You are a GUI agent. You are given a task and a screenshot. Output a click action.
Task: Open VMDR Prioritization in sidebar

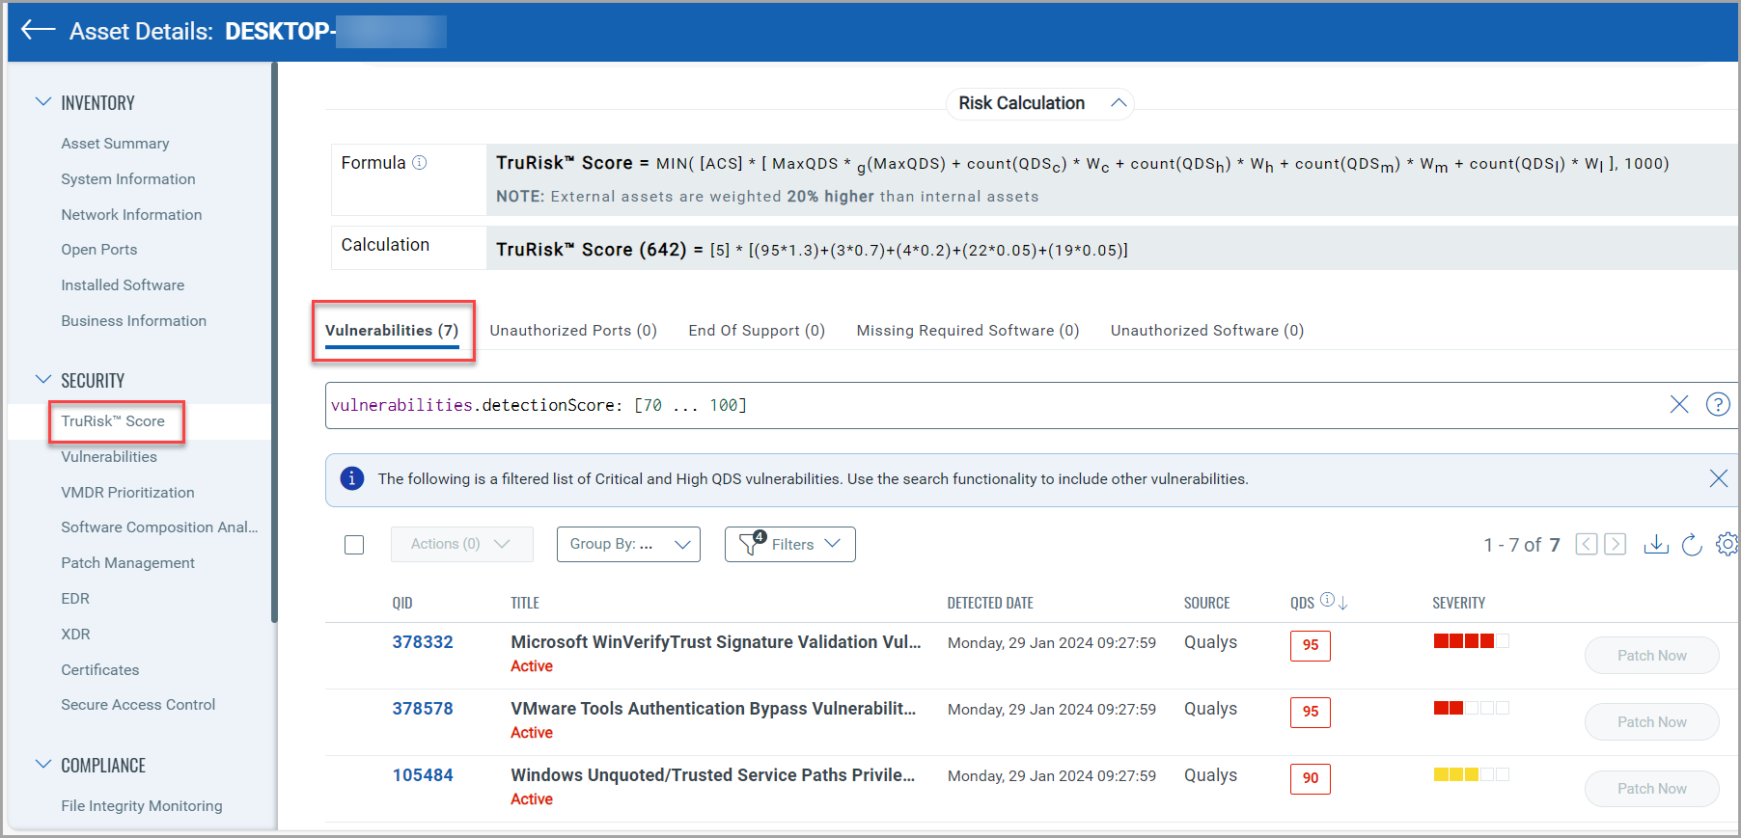(x=127, y=492)
